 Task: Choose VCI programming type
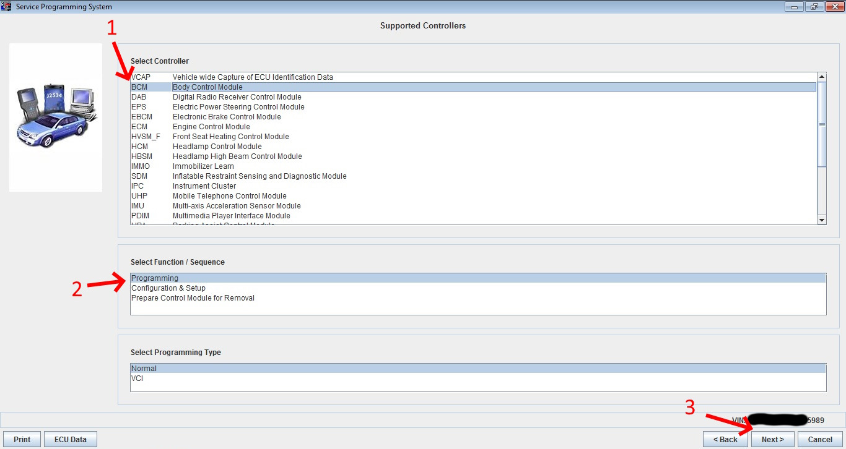(478, 378)
